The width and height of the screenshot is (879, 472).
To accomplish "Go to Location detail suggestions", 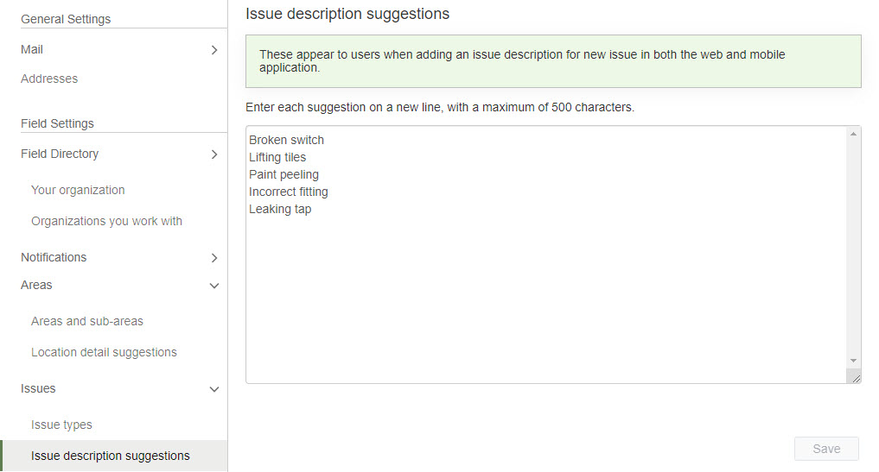I will [104, 352].
